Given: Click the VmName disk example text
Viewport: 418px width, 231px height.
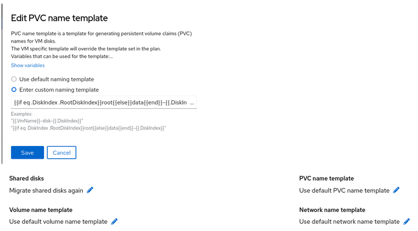Looking at the screenshot, I should pos(48,121).
